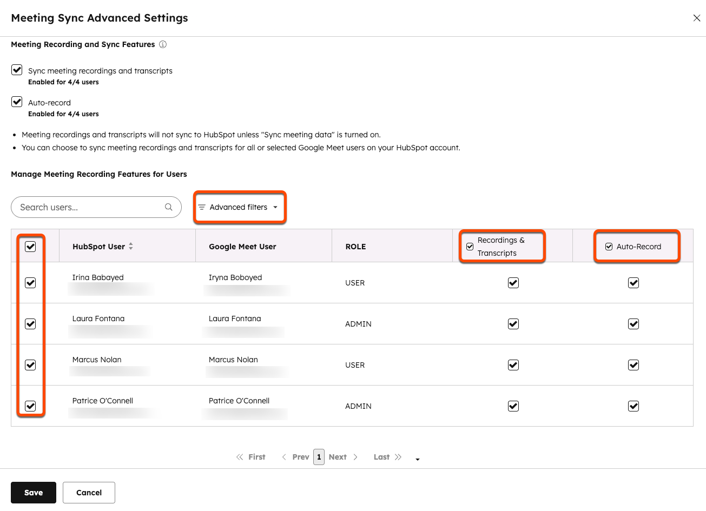Open page size dropdown arrow near pagination
The width and height of the screenshot is (706, 511).
(418, 459)
